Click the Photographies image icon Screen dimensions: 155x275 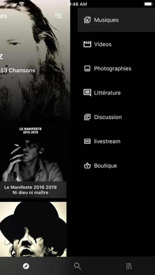click(x=87, y=68)
